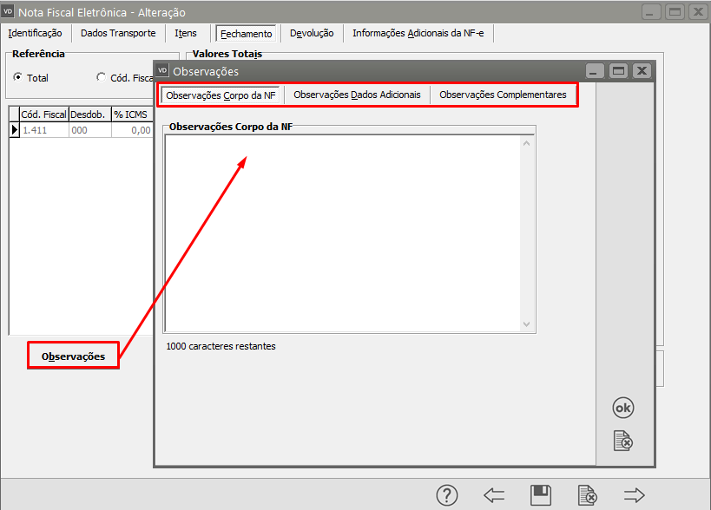Open Observações Complementares tab
Screen dimensions: 711x510
pos(503,95)
